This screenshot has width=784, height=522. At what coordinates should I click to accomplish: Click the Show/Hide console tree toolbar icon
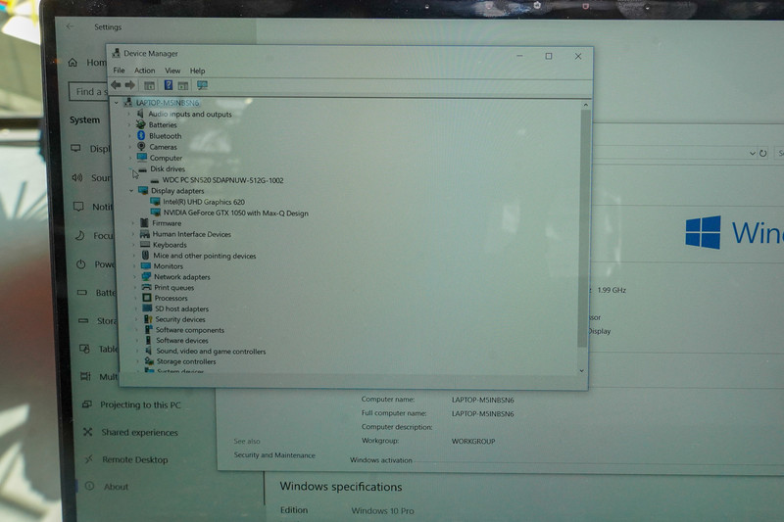click(x=149, y=85)
